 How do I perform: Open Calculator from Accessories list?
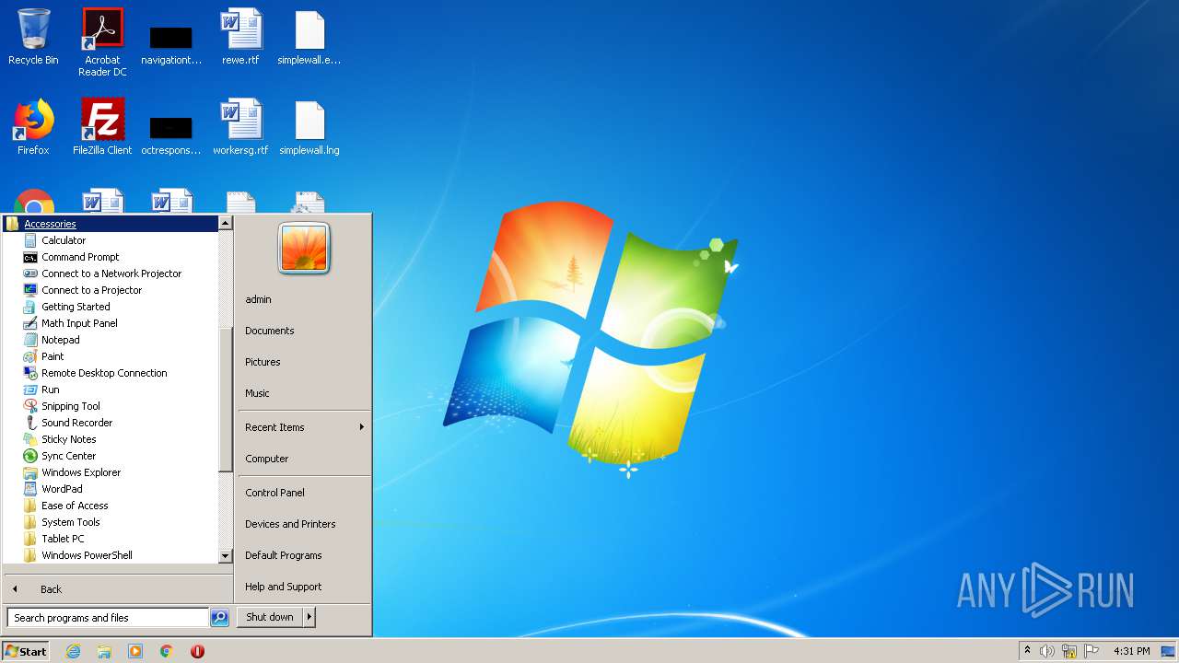pos(64,240)
